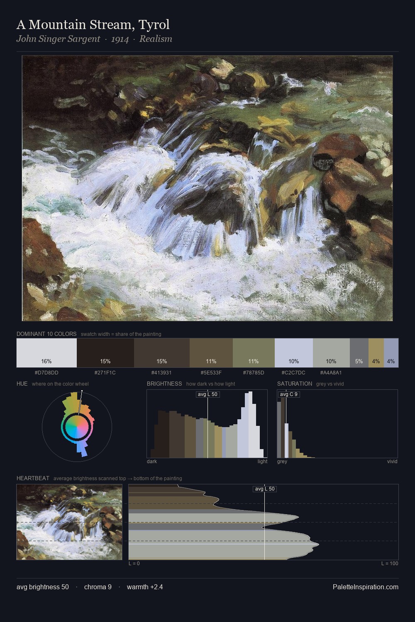This screenshot has width=415, height=622.
Task: Click the heartbeat brightness profile chart
Action: coord(264,522)
